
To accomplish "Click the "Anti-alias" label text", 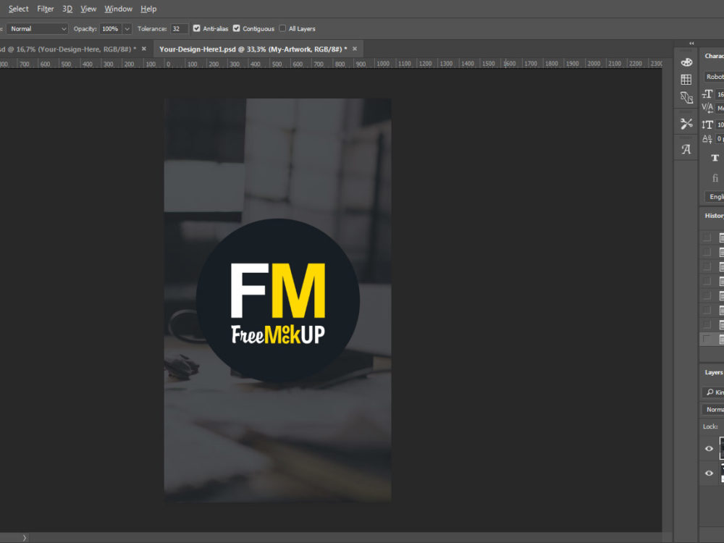I will tap(216, 29).
